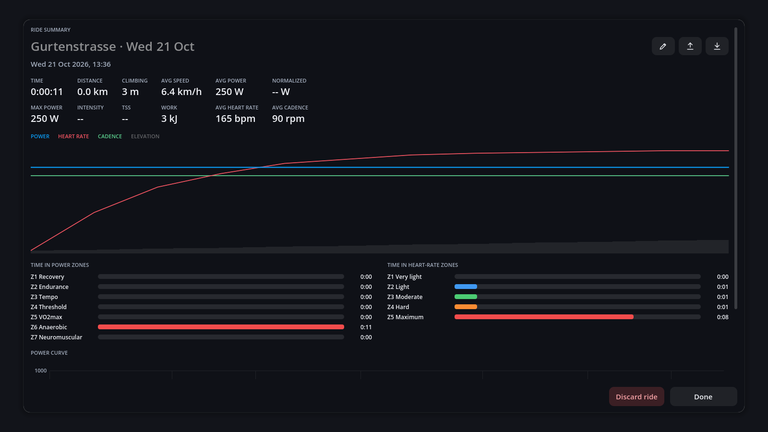This screenshot has width=768, height=432.
Task: Click the Z2 Light heart-rate zone bar
Action: pos(577,287)
